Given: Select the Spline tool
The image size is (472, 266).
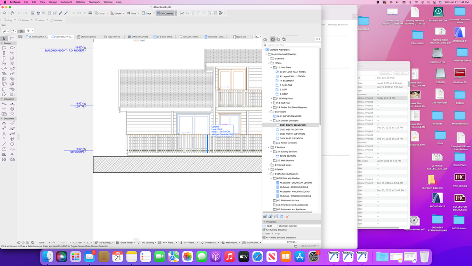Looking at the screenshot, I should tap(12, 149).
